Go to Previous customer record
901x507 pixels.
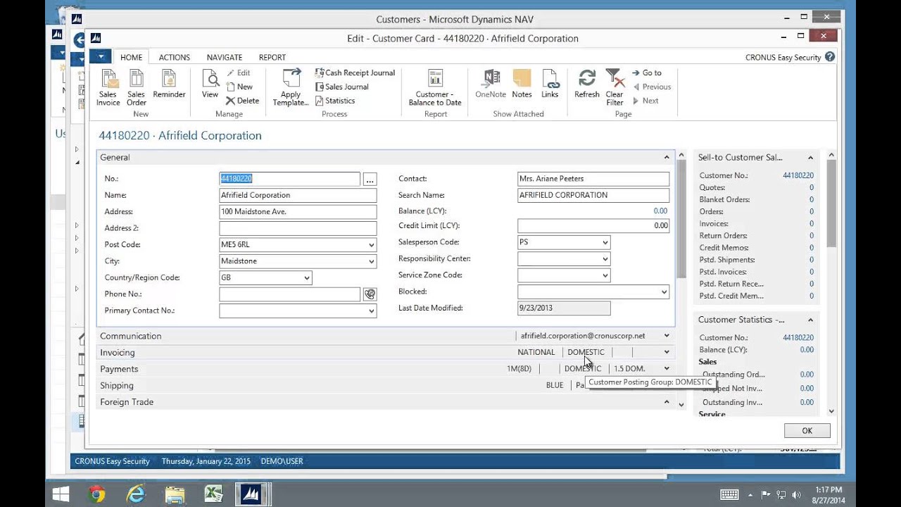point(651,87)
